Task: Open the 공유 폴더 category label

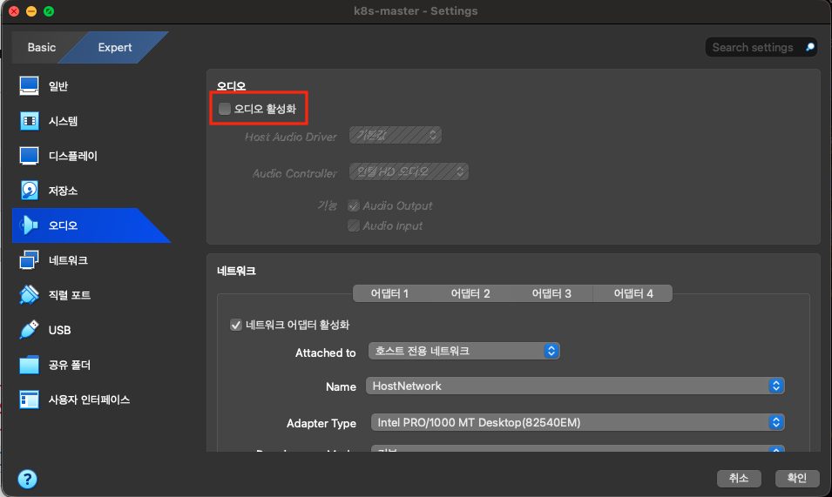Action: (70, 365)
